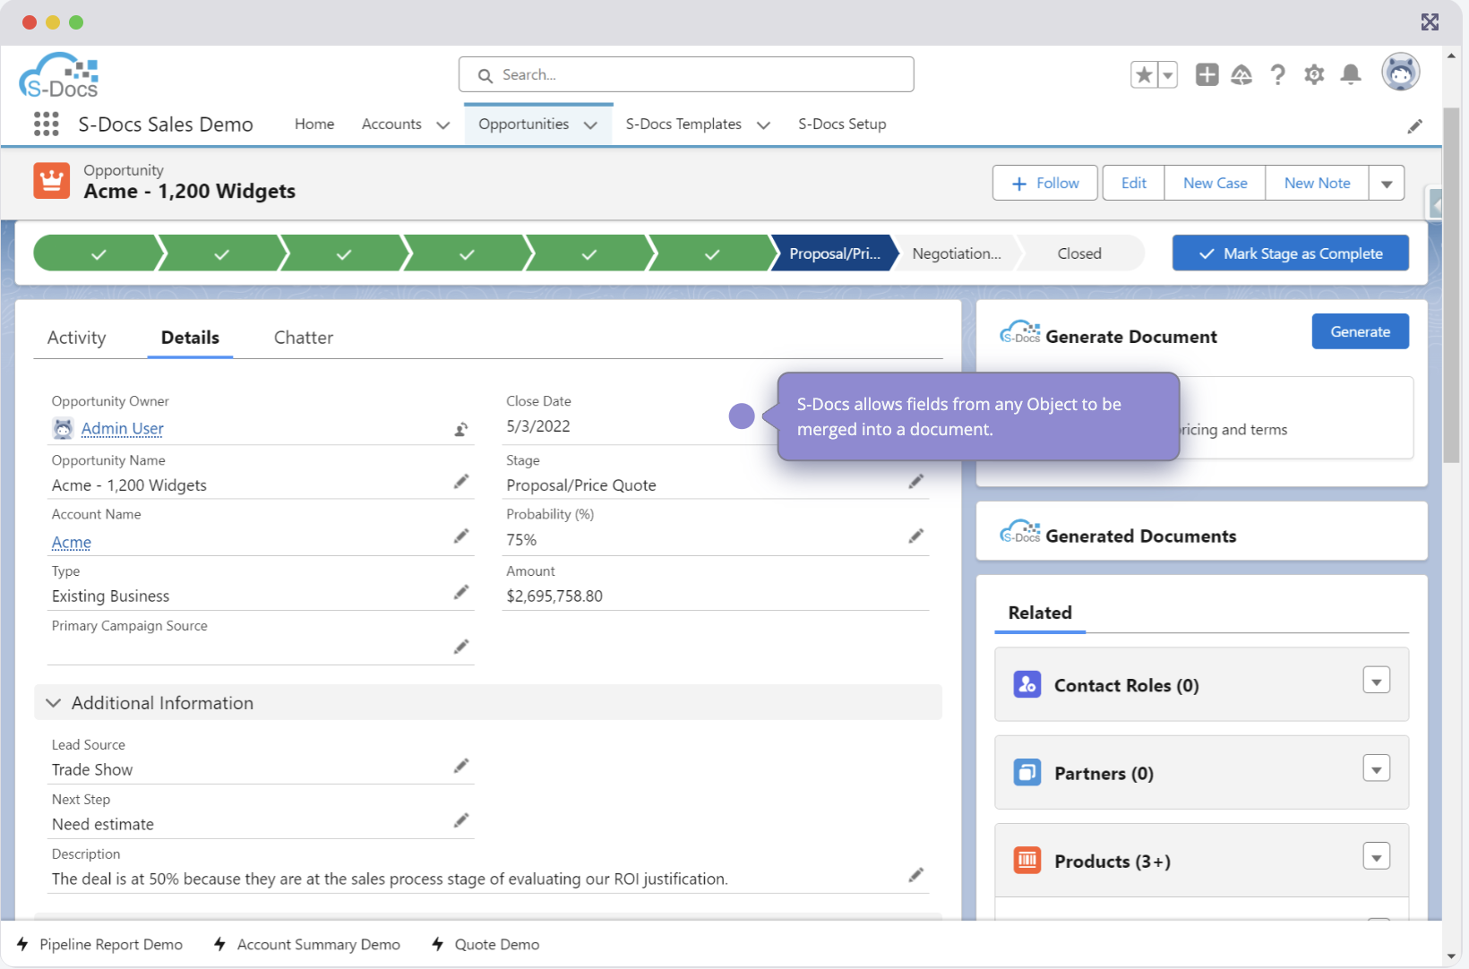Open Quote Demo utility

(x=485, y=945)
